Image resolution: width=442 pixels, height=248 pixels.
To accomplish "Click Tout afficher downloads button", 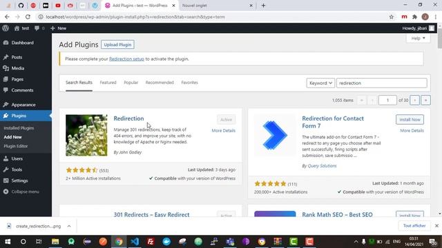I will (414, 226).
